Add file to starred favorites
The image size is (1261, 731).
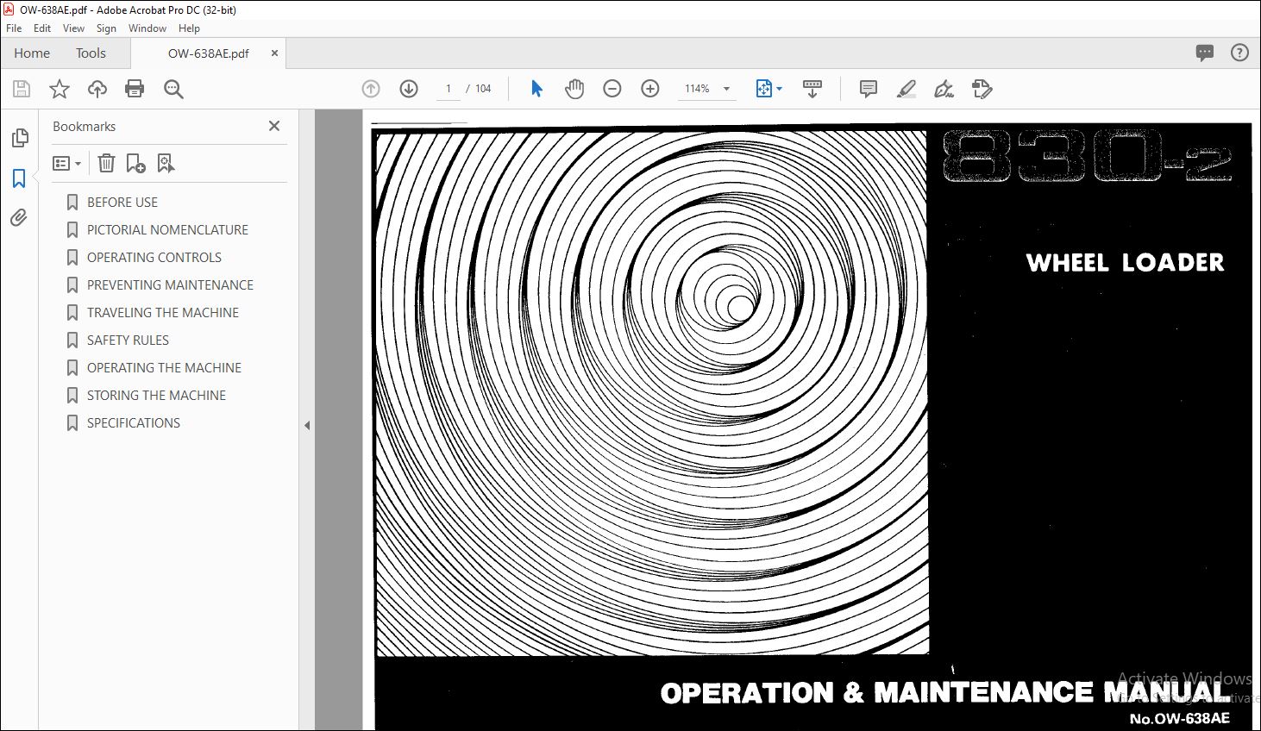(x=60, y=89)
